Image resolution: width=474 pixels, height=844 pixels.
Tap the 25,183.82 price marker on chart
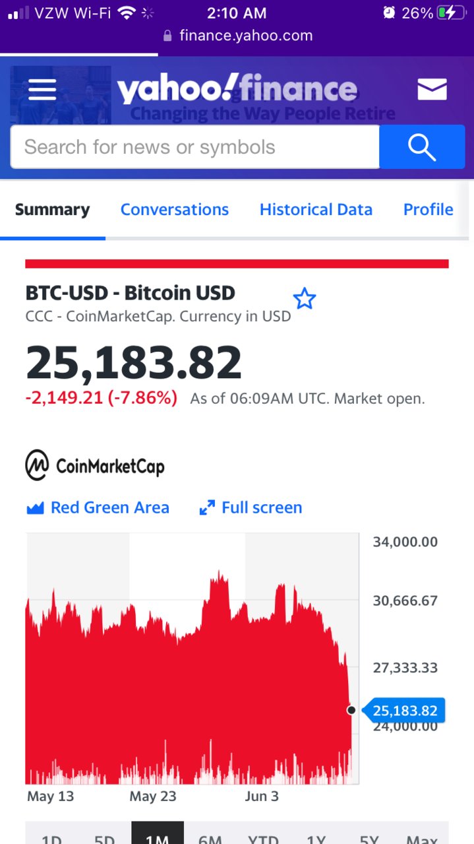403,711
